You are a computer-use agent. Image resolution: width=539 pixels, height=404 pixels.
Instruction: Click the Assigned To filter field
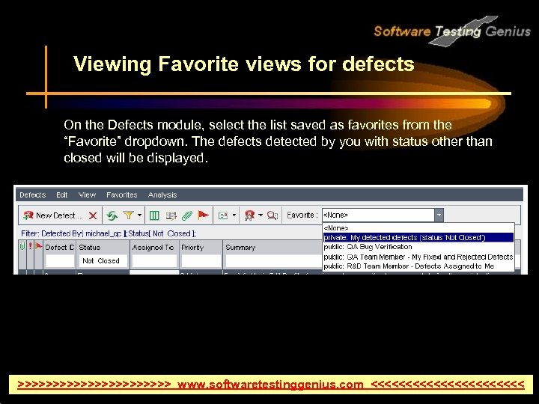pos(154,261)
